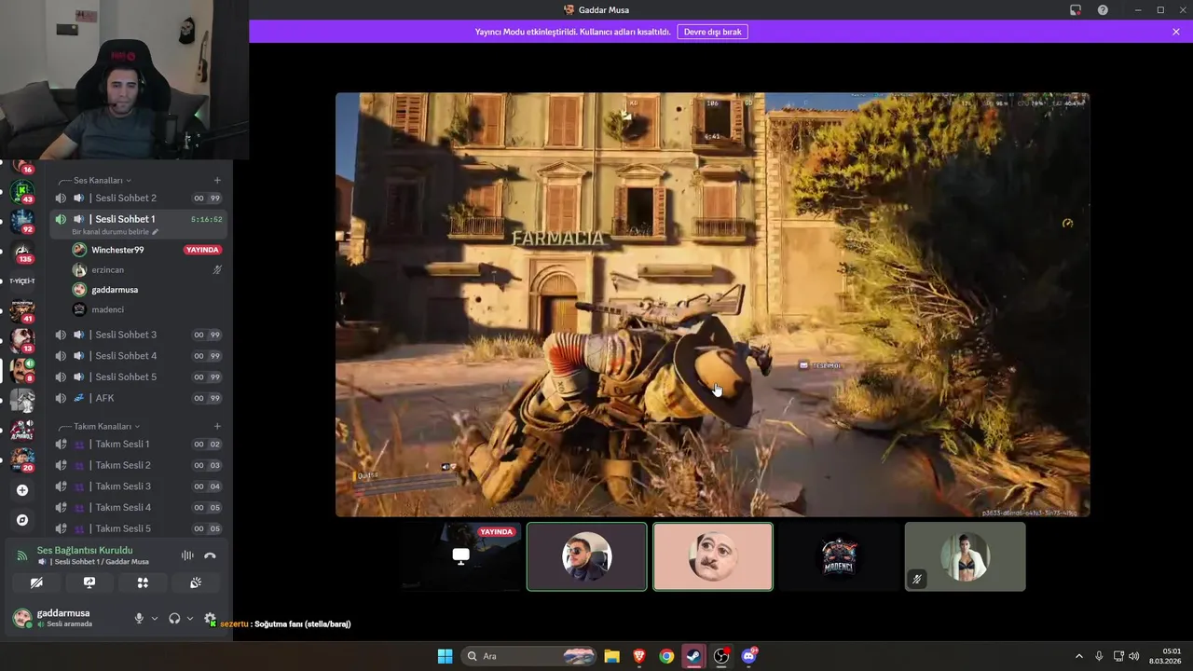Click the taskbar search box 'Ara'
Image resolution: width=1193 pixels, height=671 pixels.
point(528,656)
